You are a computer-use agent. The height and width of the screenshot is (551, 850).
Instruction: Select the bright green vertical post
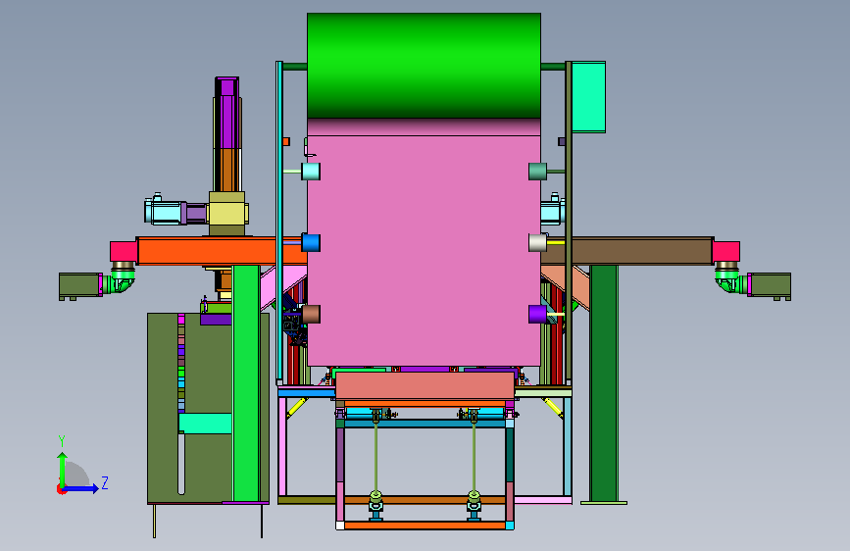pyautogui.click(x=246, y=383)
